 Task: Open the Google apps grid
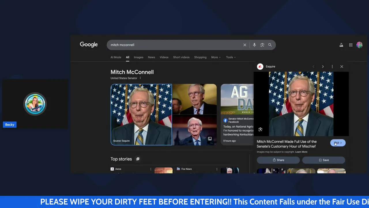[x=351, y=45]
